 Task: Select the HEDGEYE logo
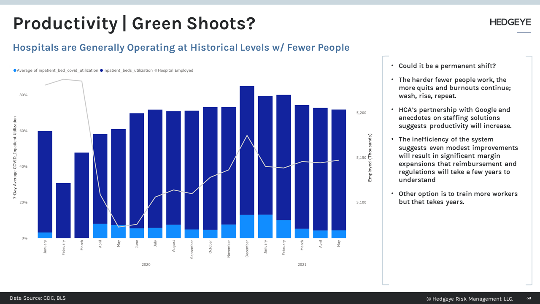[510, 22]
